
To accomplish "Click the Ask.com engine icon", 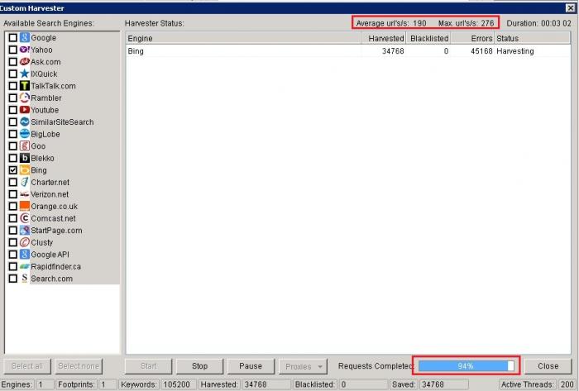I will [24, 62].
